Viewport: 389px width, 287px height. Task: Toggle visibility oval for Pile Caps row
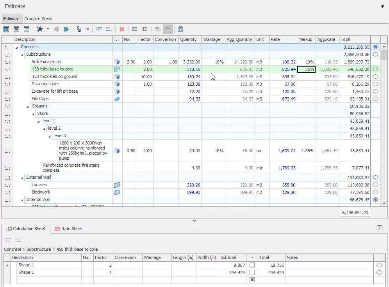click(x=376, y=99)
